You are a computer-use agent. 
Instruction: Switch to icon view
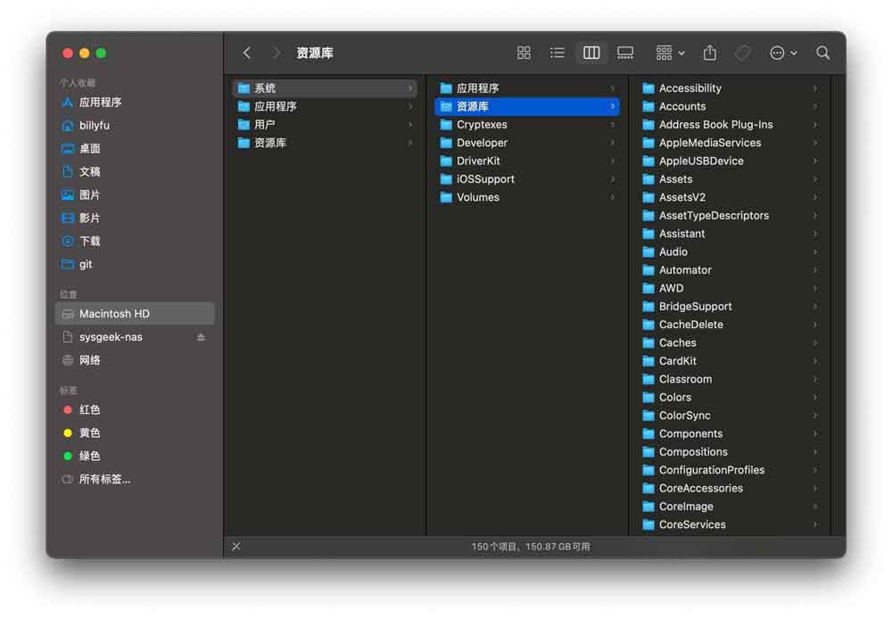click(524, 54)
